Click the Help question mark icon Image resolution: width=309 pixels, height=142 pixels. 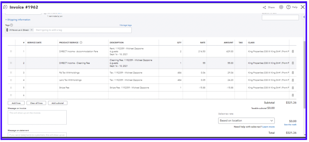288,7
